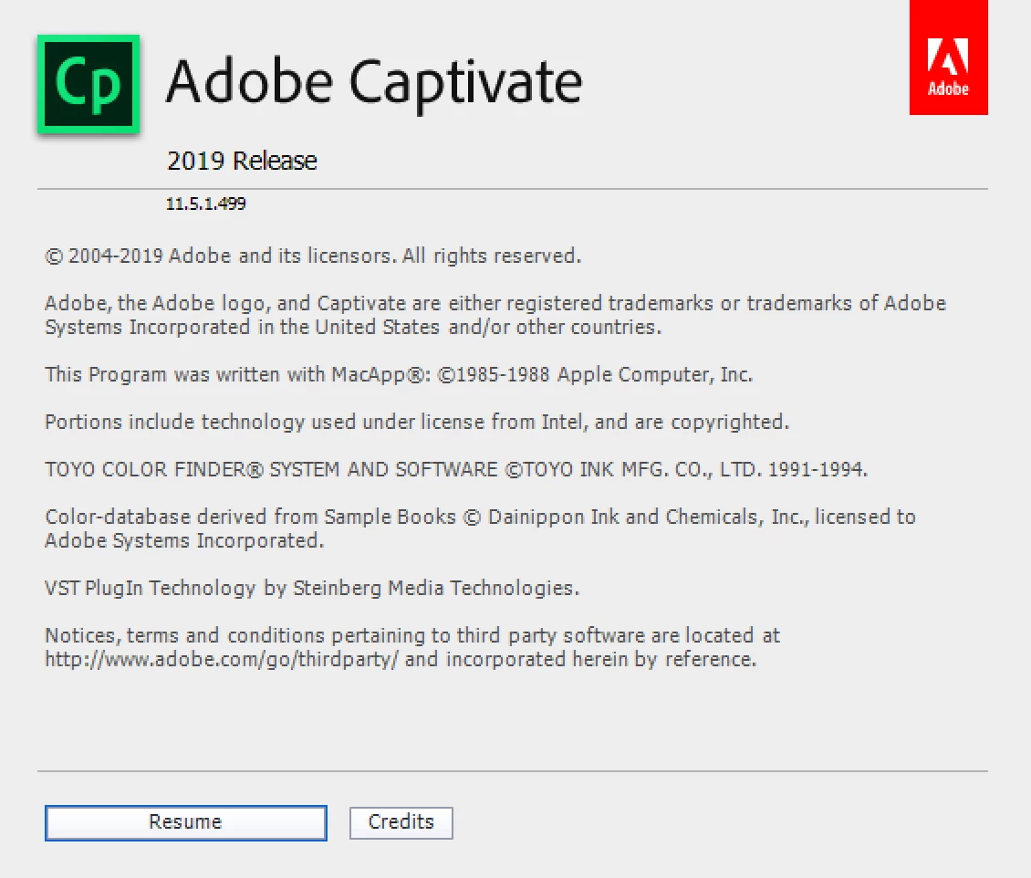Click the Resume button
This screenshot has width=1031, height=878.
coord(185,822)
